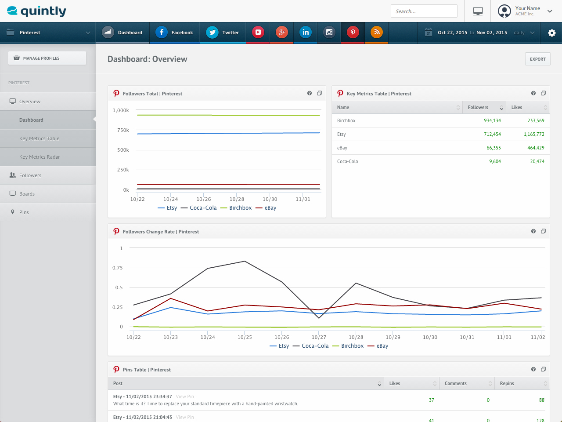Toggle Coca-Cola series in Followers Total legend
This screenshot has width=562, height=422.
(198, 208)
